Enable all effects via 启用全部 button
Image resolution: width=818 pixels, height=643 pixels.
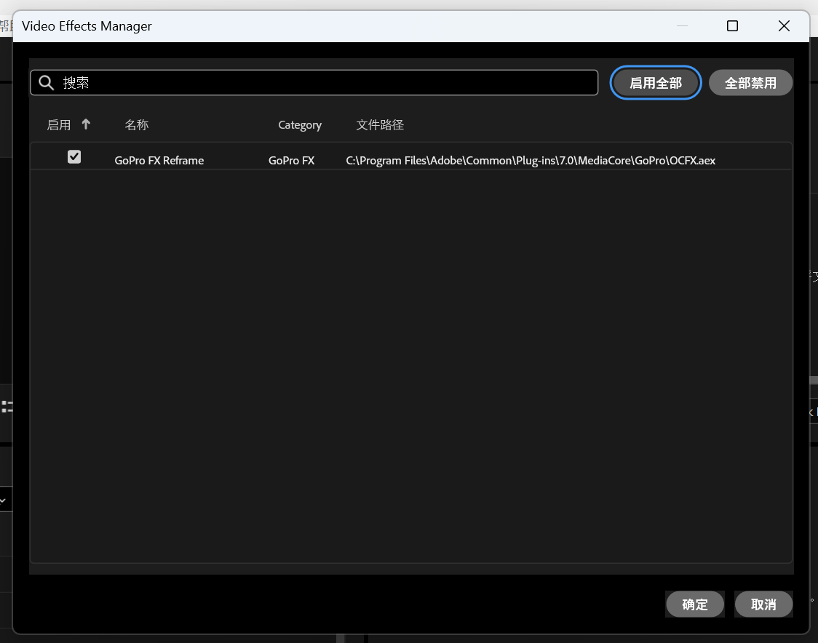coord(655,82)
